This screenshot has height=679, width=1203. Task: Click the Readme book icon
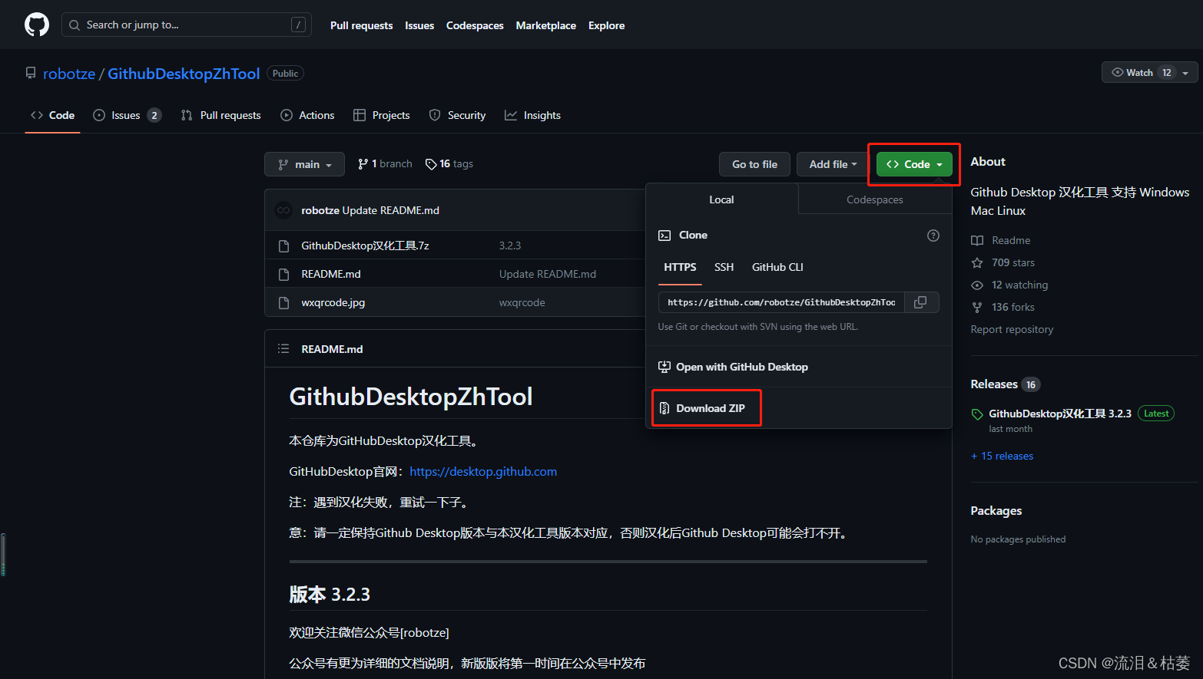(977, 240)
